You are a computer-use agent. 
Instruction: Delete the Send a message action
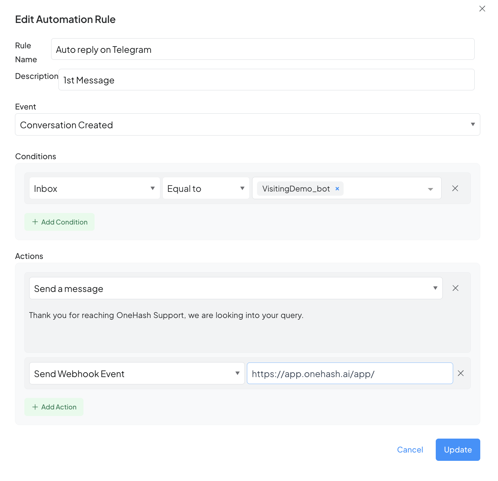[x=455, y=288]
